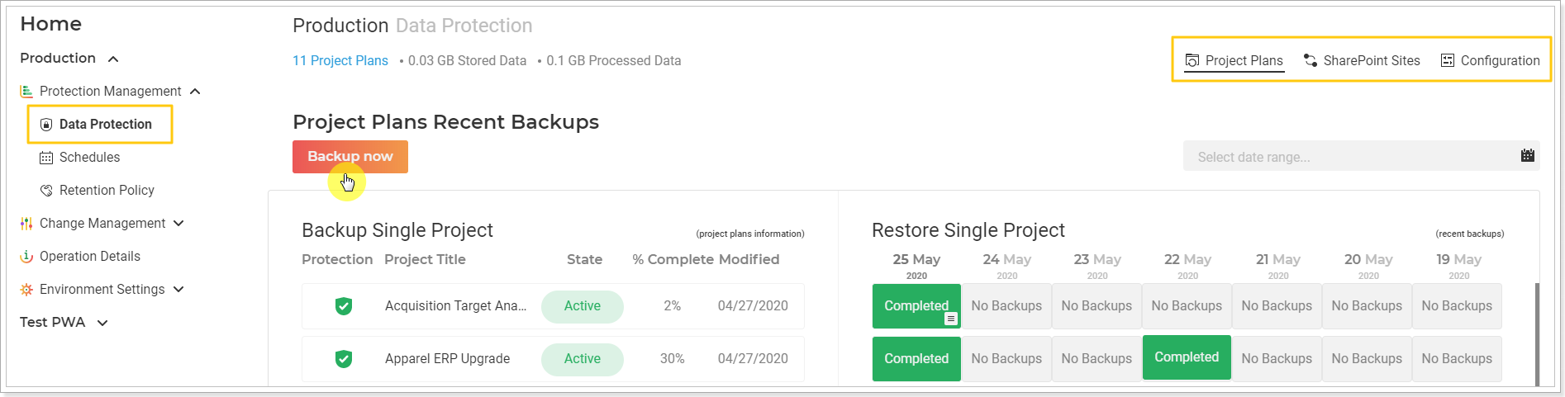This screenshot has height=397, width=1565.
Task: Toggle protection shield for Acquisition Target Analysis
Action: 344,306
